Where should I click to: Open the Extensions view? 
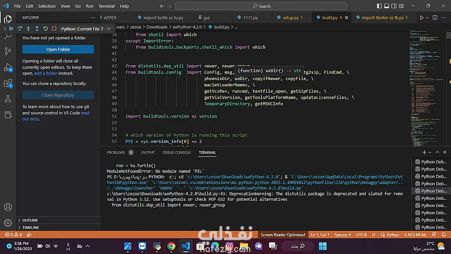click(8, 84)
